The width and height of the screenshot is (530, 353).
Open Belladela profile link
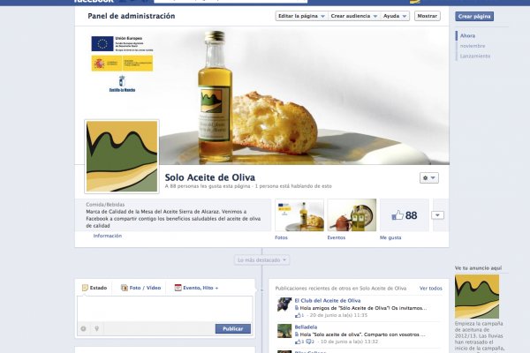tap(306, 327)
